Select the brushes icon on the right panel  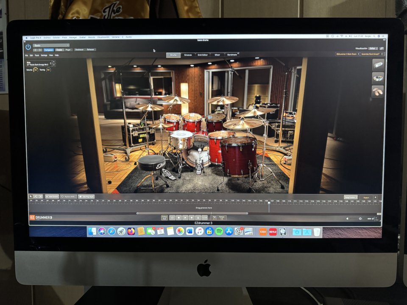[x=377, y=91]
